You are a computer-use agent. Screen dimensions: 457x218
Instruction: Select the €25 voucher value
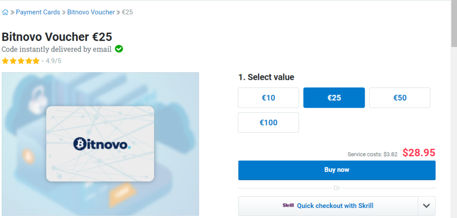point(334,98)
